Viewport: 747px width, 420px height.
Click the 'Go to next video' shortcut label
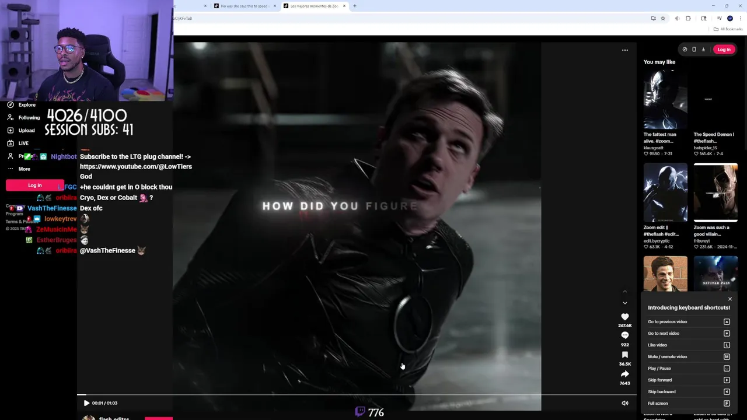664,334
